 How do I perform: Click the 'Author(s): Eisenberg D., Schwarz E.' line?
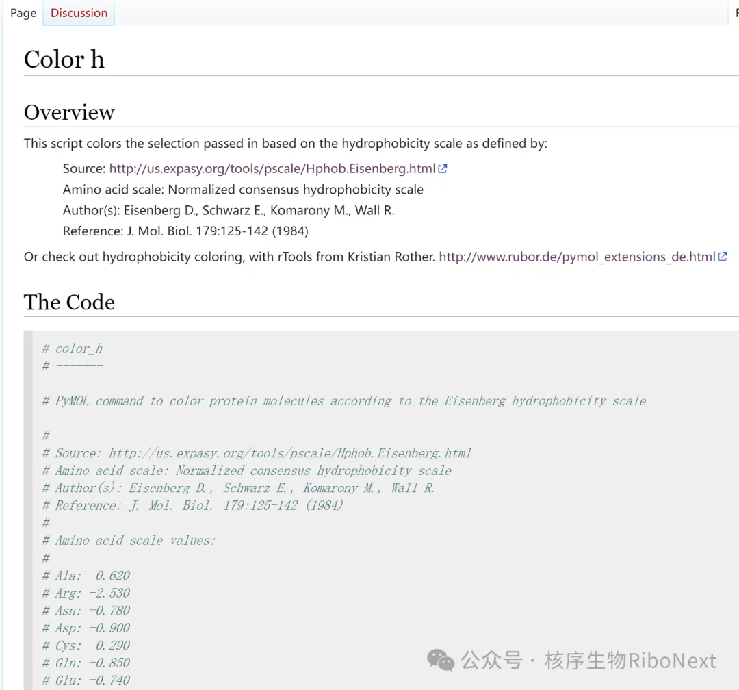click(x=229, y=210)
